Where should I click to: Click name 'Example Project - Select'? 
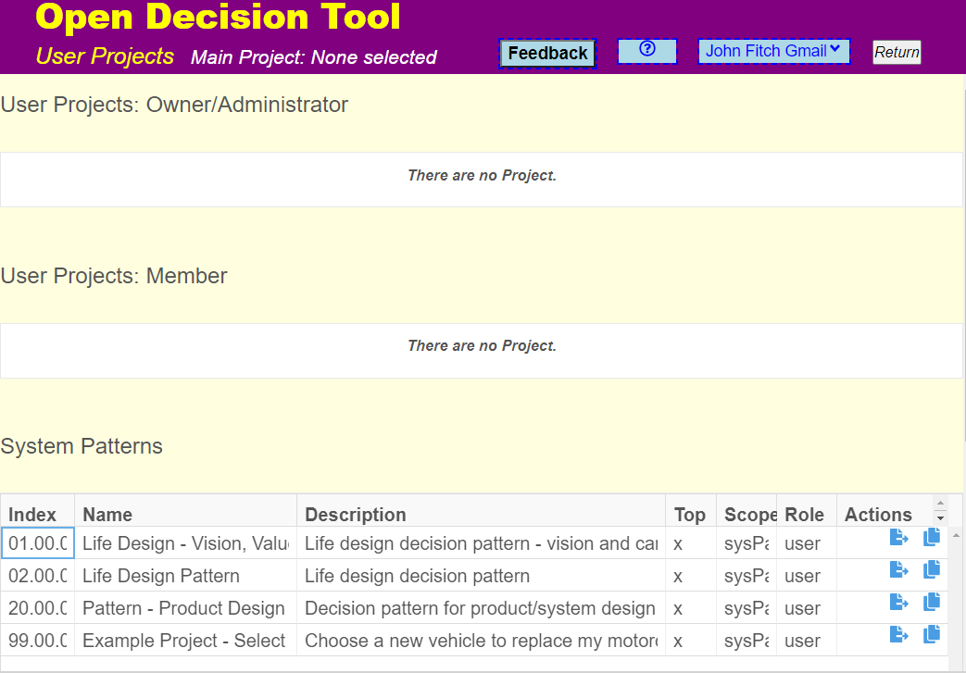(185, 641)
